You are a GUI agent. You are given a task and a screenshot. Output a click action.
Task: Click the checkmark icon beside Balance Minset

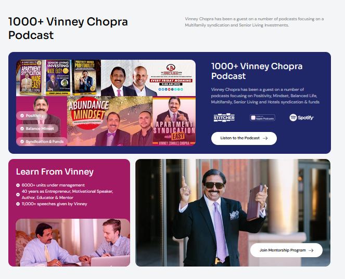22,128
